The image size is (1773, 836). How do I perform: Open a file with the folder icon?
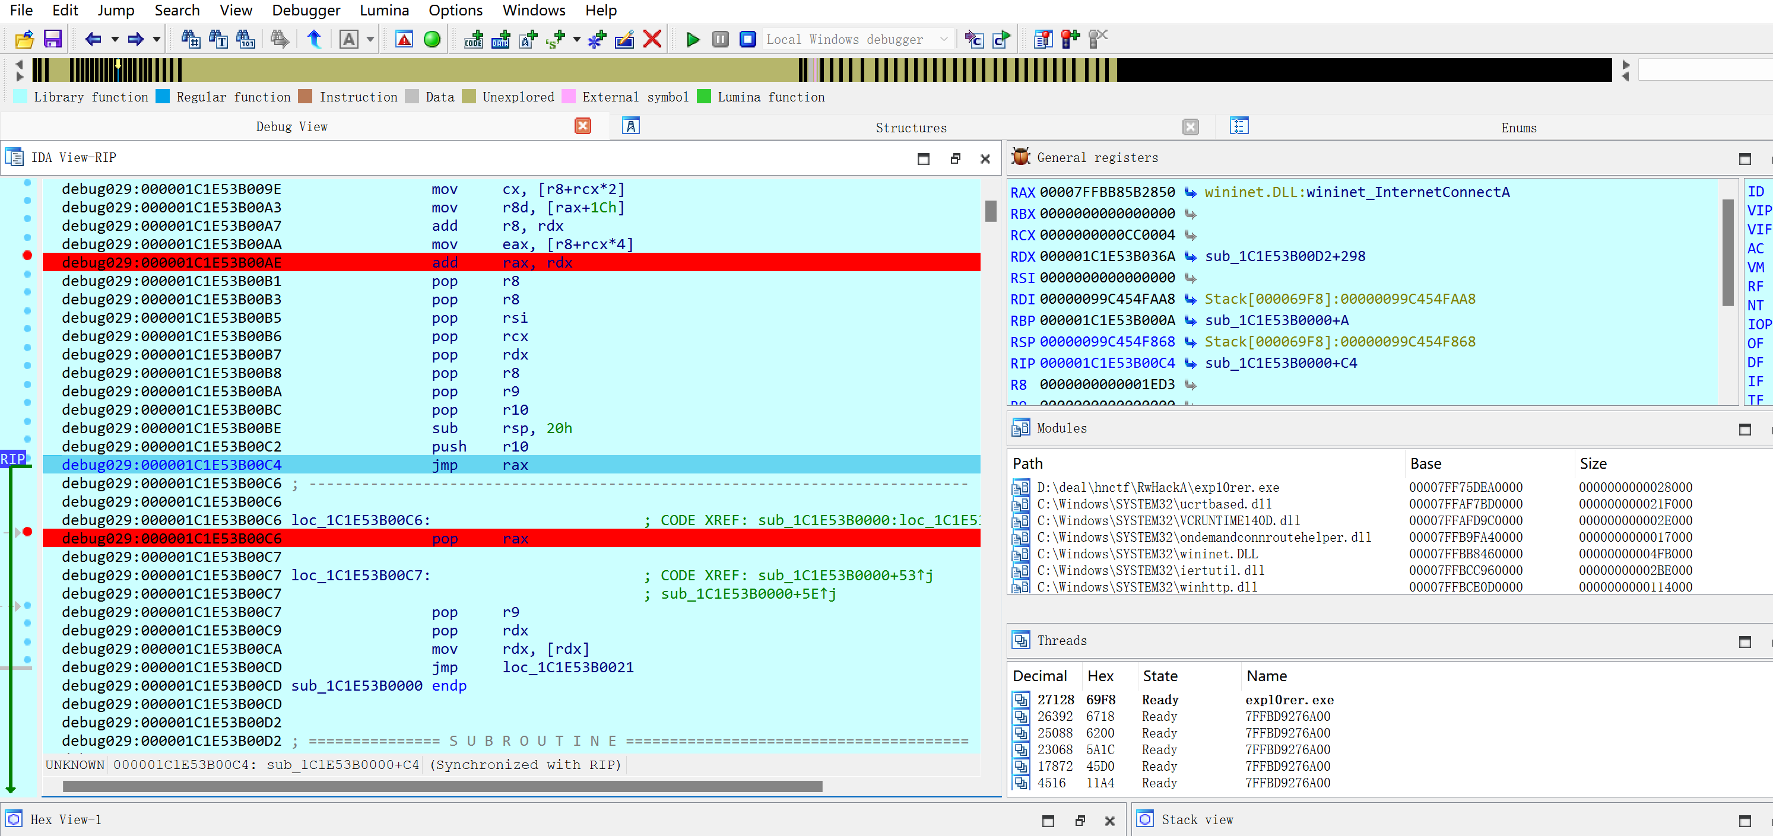pyautogui.click(x=25, y=39)
